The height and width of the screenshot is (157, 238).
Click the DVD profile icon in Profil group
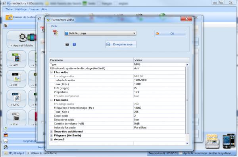tap(56, 33)
